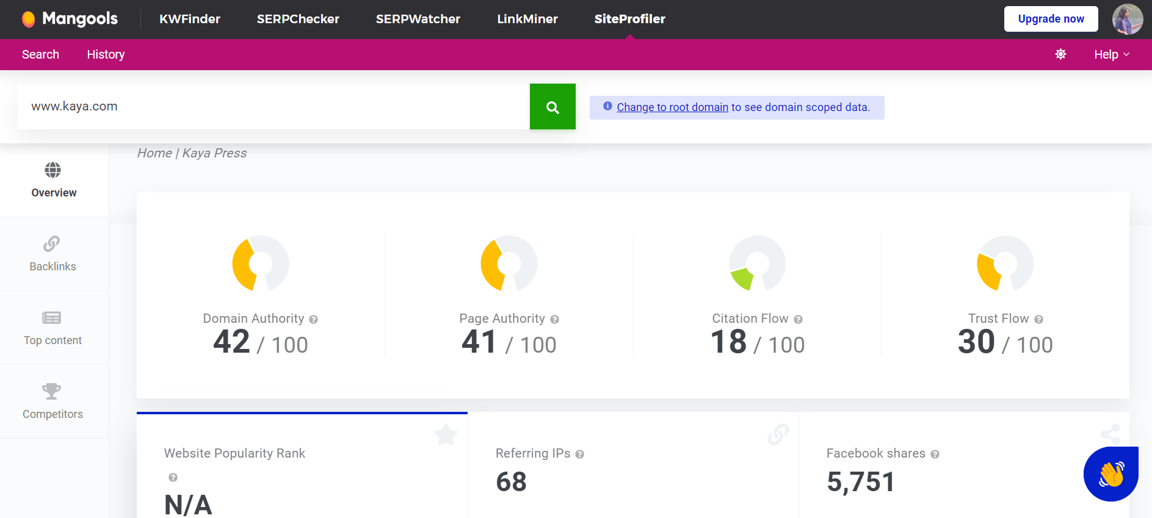
Task: Click Website Popularity Rank help icon
Action: click(x=173, y=477)
